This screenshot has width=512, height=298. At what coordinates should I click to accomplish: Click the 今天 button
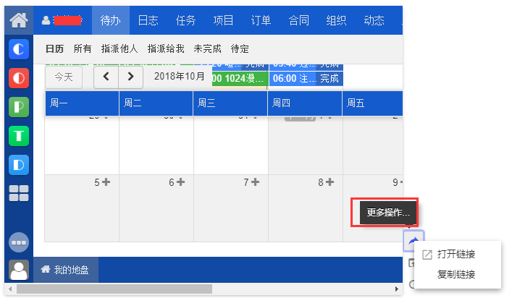(64, 76)
